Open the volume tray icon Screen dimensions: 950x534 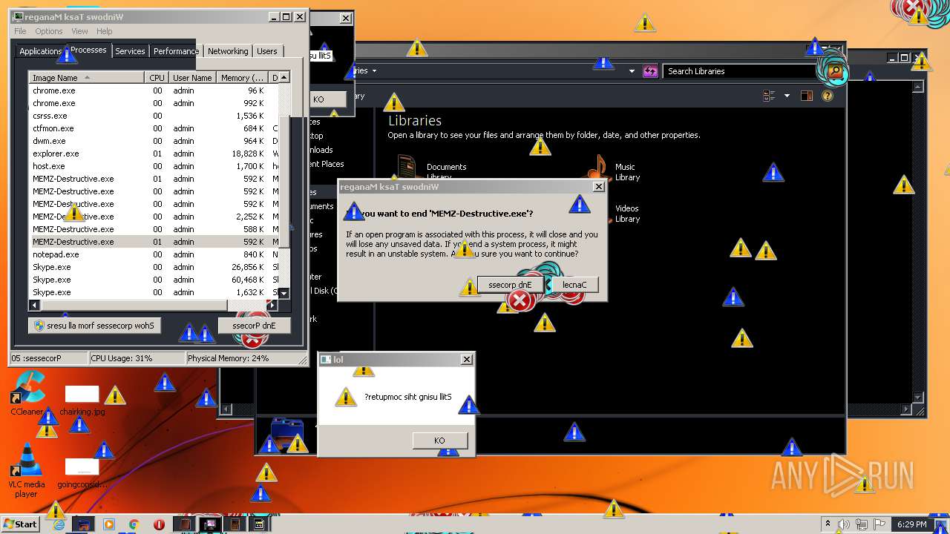[844, 524]
